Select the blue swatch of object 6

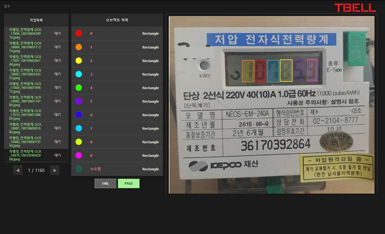[79, 115]
